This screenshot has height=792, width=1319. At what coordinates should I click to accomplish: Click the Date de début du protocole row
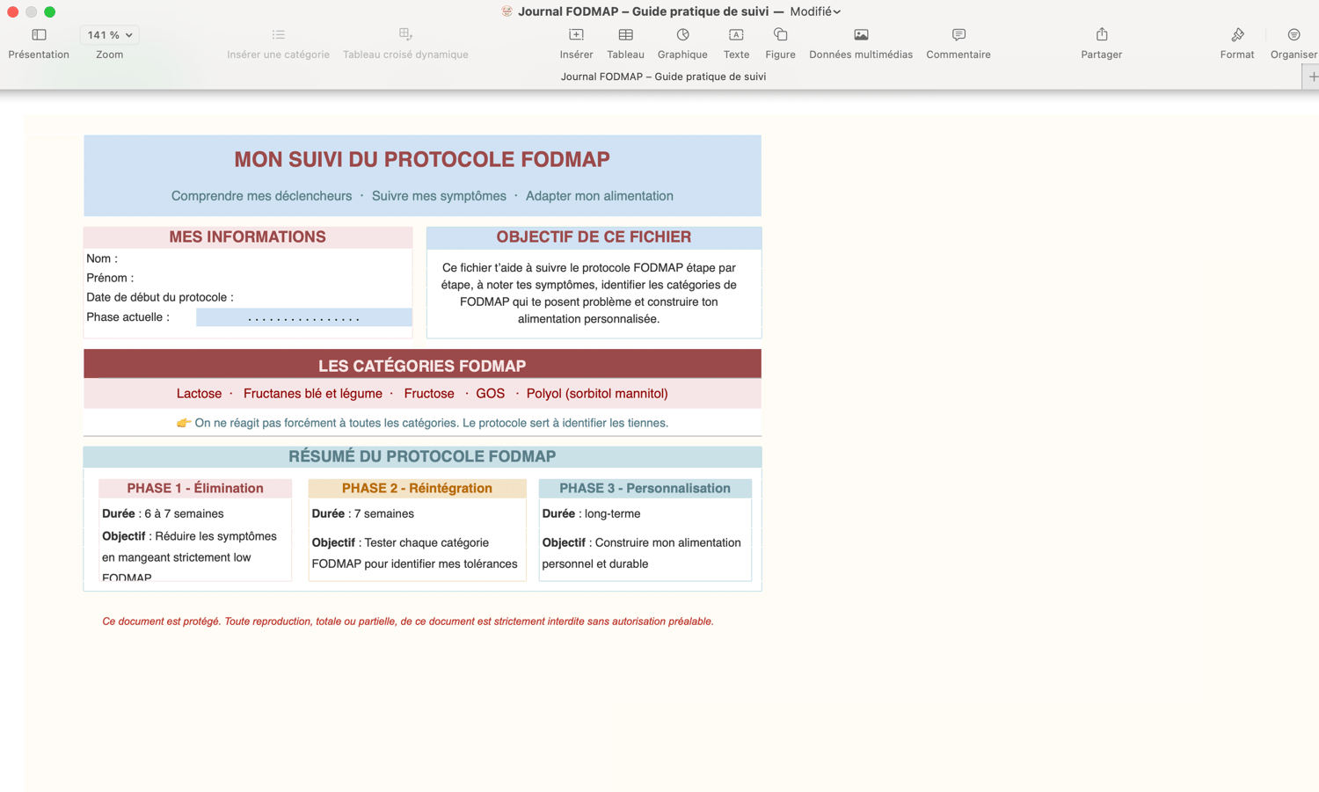click(x=248, y=297)
